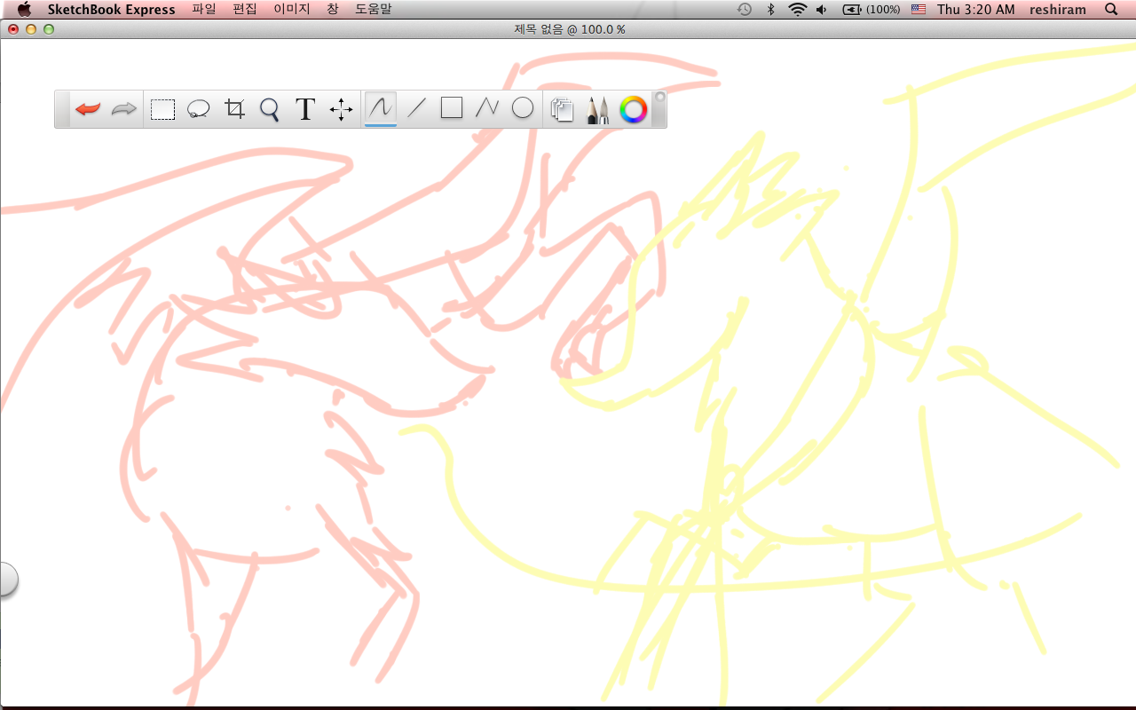Choose the Crop tool

click(x=234, y=109)
